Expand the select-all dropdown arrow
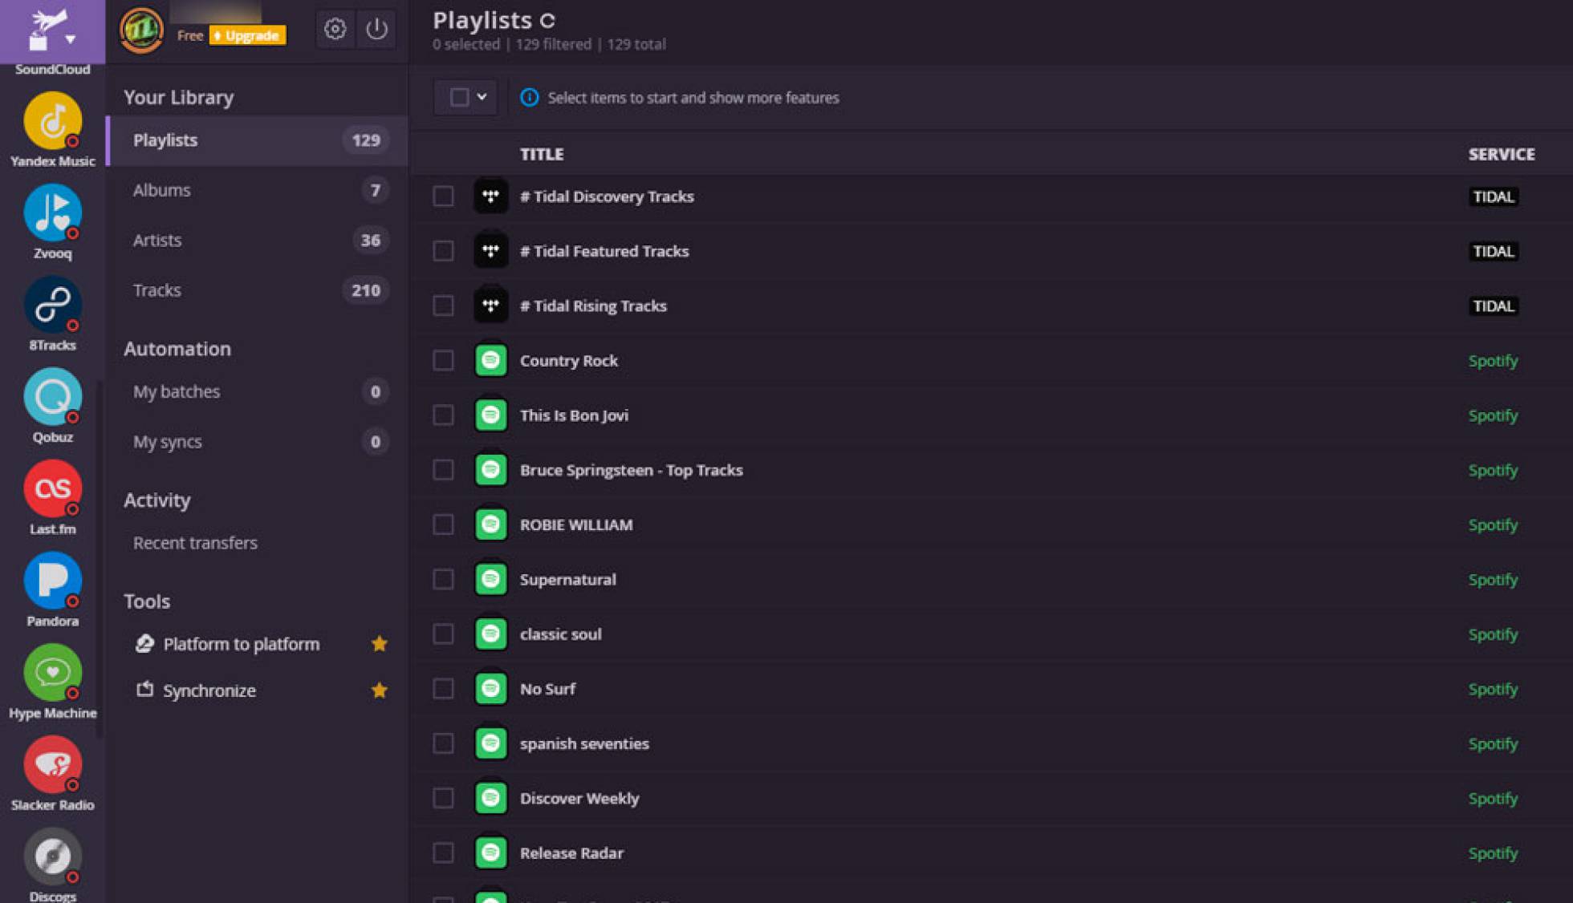The height and width of the screenshot is (903, 1573). (x=482, y=97)
